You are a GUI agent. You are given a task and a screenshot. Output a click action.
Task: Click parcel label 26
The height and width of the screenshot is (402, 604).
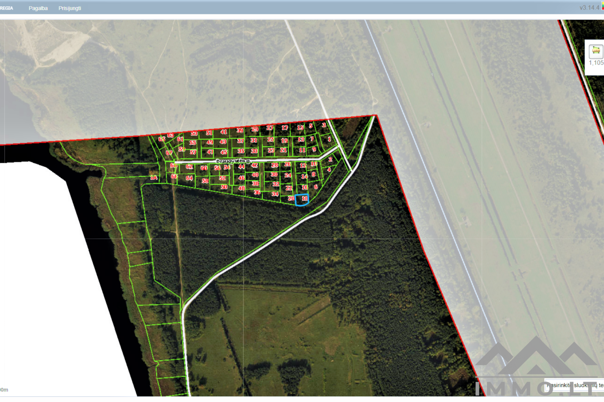(x=288, y=164)
